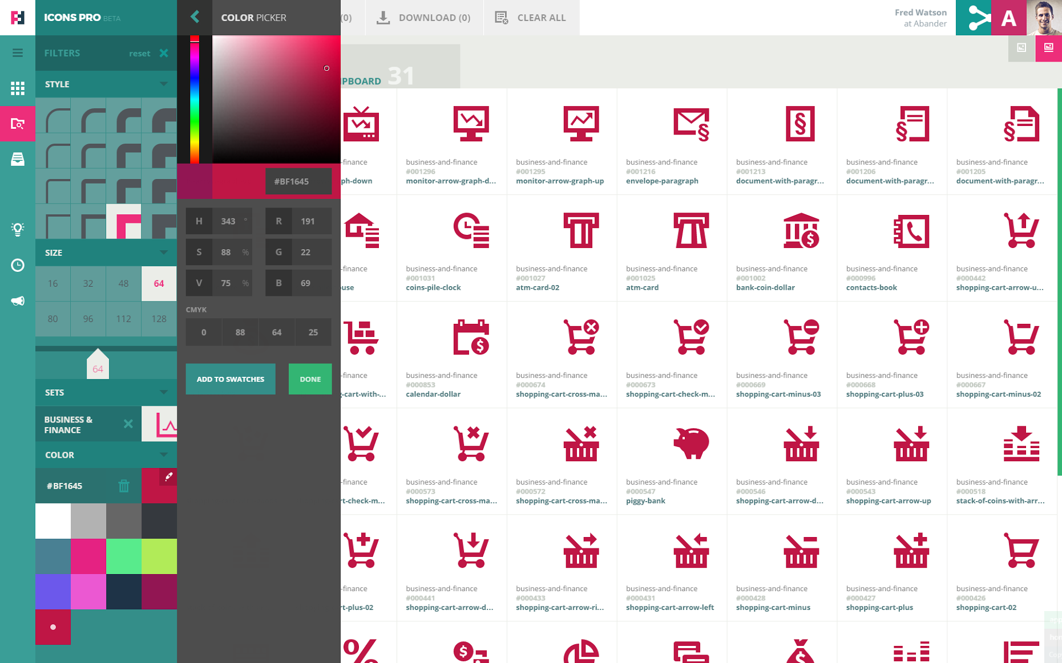Choose the highlighted pink corner style
The image size is (1062, 663).
pyautogui.click(x=124, y=221)
